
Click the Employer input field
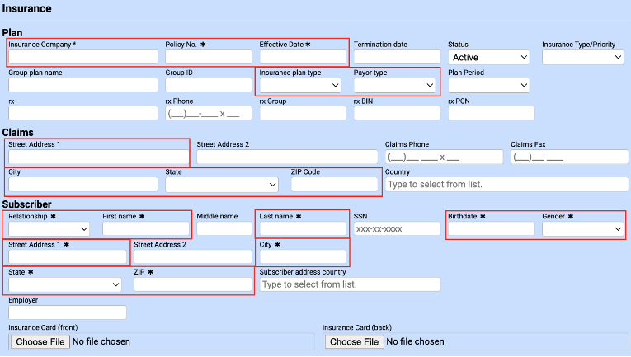(68, 312)
